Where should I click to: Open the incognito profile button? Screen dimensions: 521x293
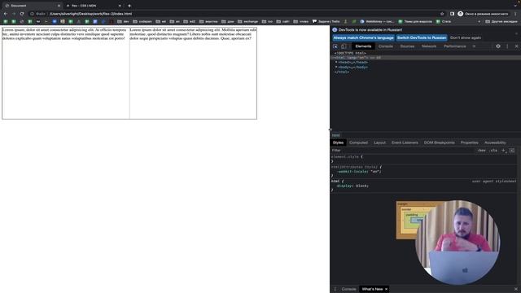pos(483,14)
